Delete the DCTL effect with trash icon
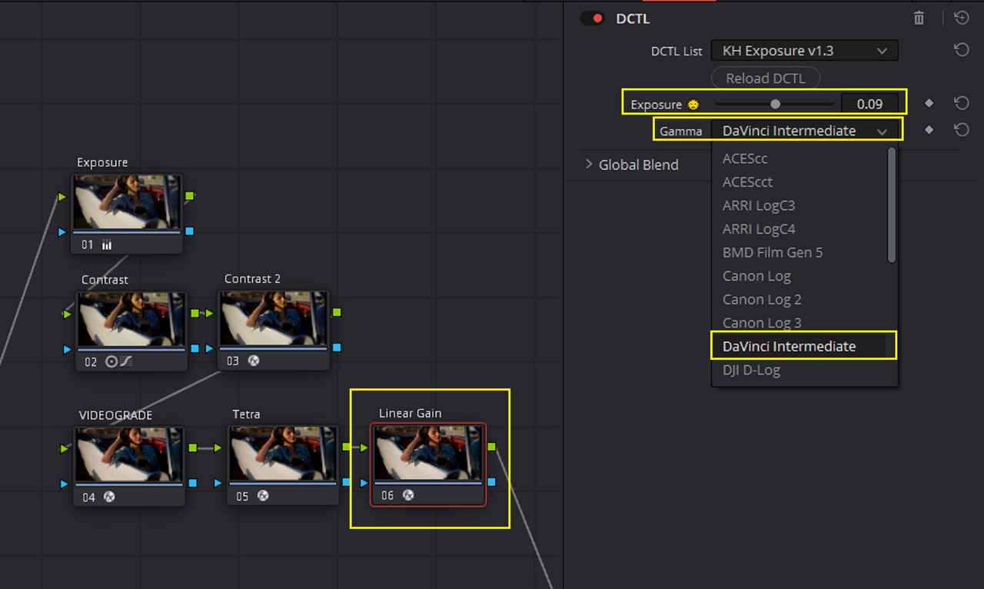This screenshot has width=984, height=589. point(919,18)
